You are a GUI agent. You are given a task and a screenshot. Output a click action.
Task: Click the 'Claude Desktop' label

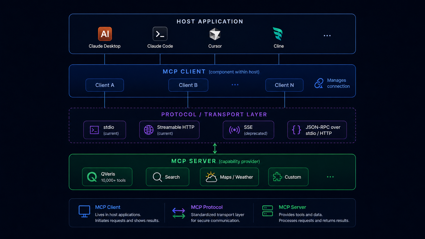coord(104,46)
